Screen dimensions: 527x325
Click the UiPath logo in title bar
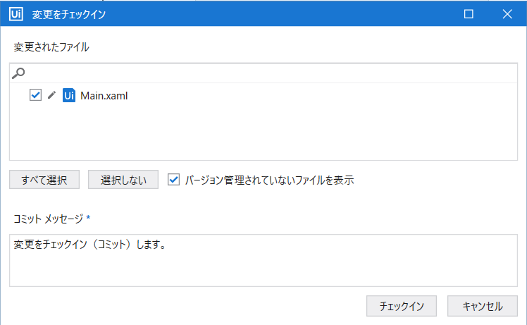coord(15,14)
